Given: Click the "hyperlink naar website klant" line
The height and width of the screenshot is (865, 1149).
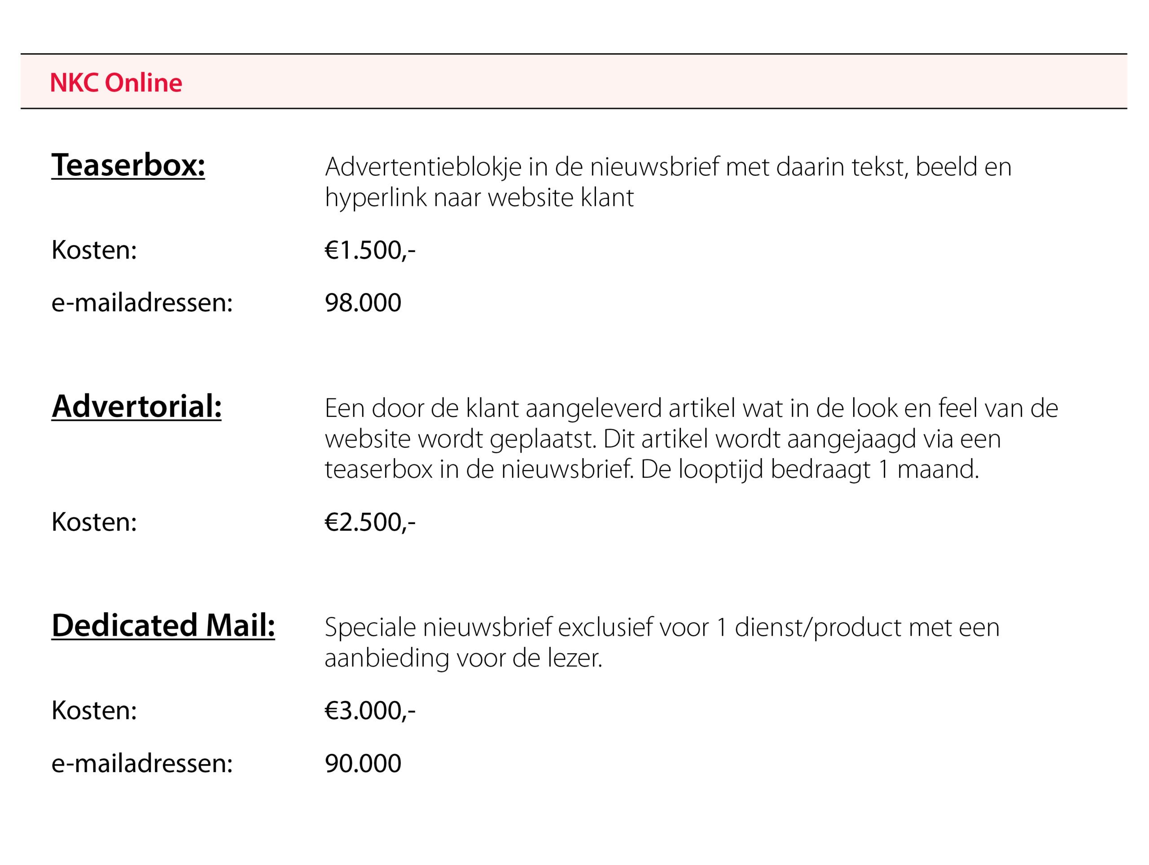Looking at the screenshot, I should pos(479,198).
